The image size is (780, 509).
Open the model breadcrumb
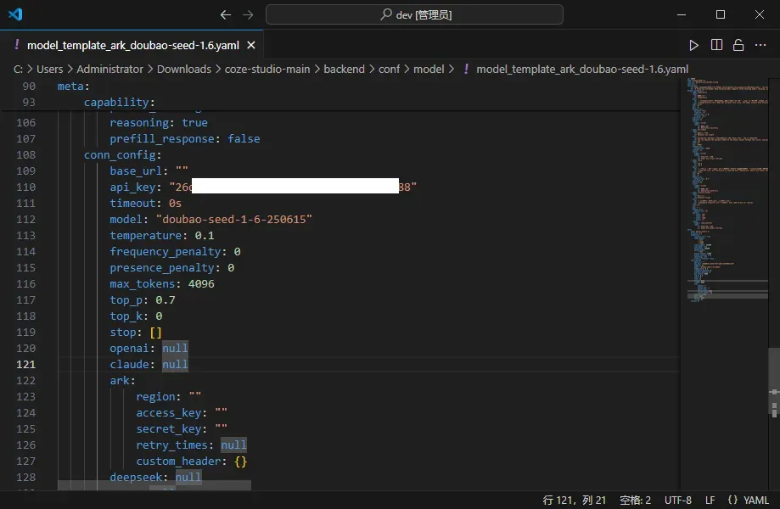429,69
